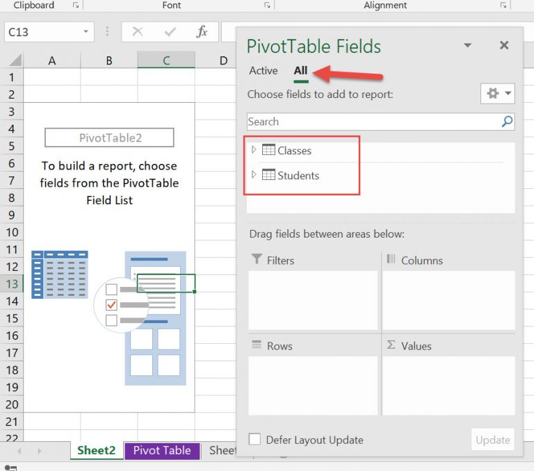Image resolution: width=534 pixels, height=471 pixels.
Task: Click the insert function fx icon
Action: pos(202,32)
